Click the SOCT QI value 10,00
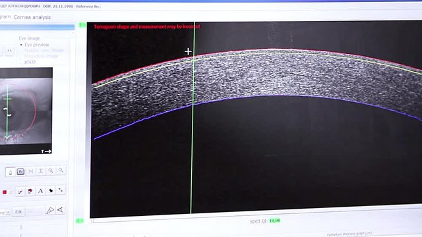The width and height of the screenshot is (422, 237). [275, 221]
